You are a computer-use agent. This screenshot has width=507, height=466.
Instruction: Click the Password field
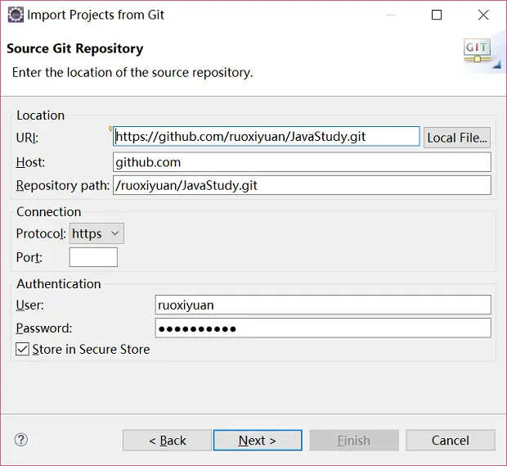click(x=323, y=328)
